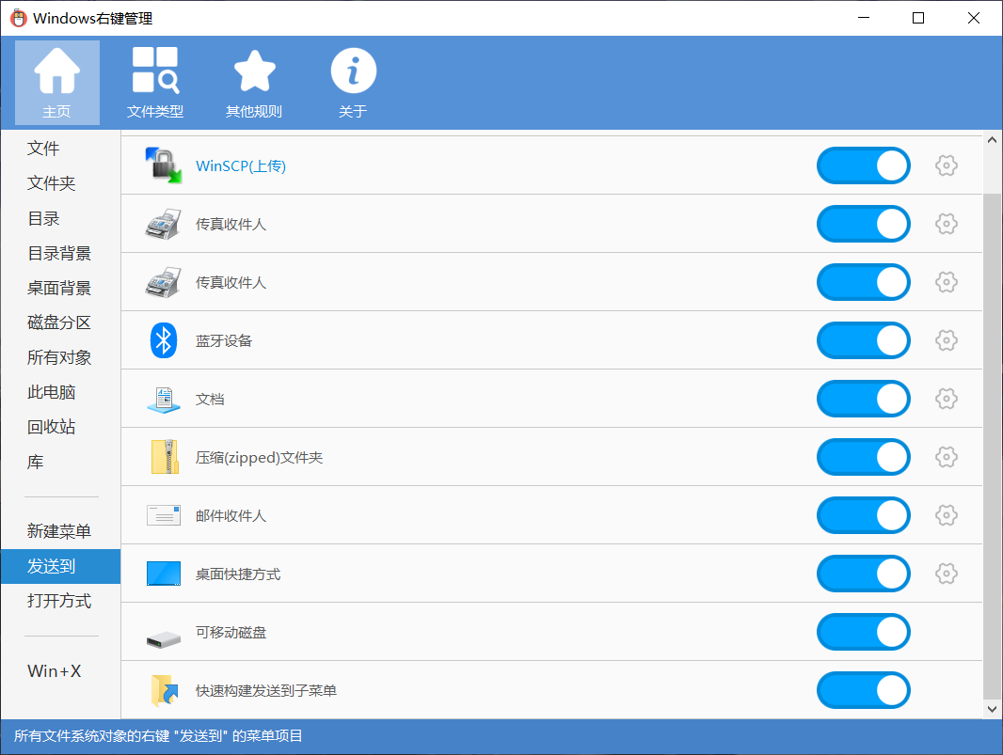Click the 蓝牙设备 Bluetooth icon
The width and height of the screenshot is (1003, 755).
click(164, 340)
